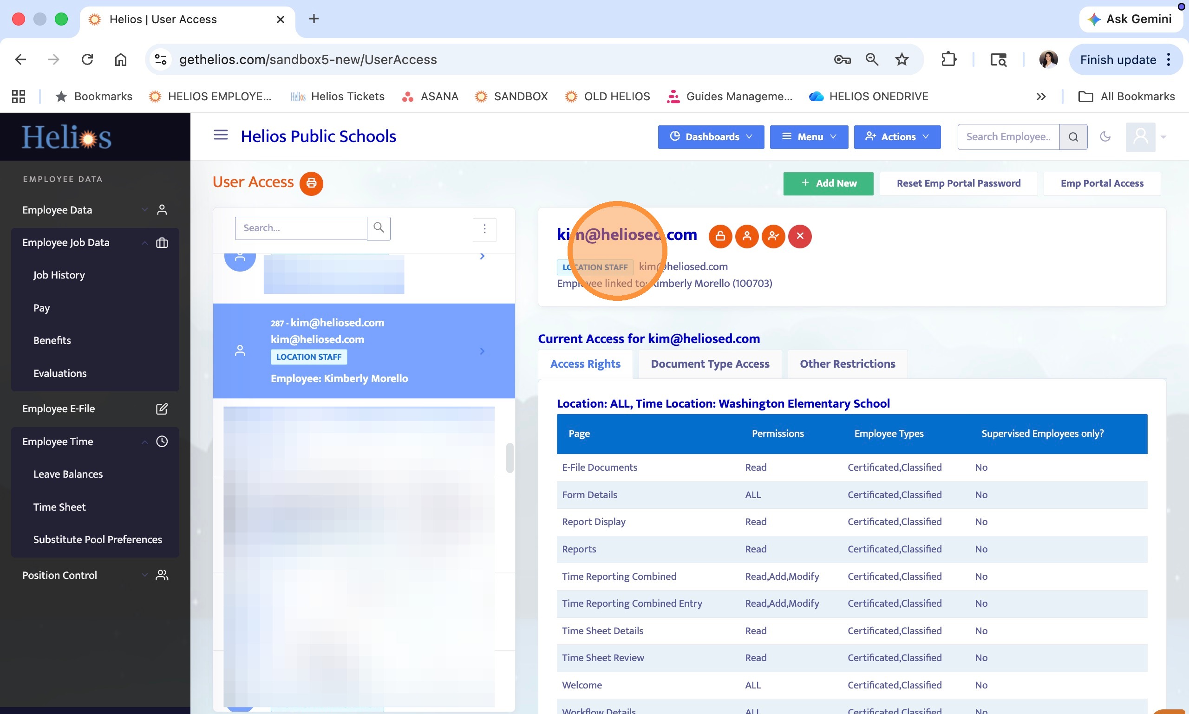Open the Helios Tickets bookmark

pyautogui.click(x=338, y=97)
